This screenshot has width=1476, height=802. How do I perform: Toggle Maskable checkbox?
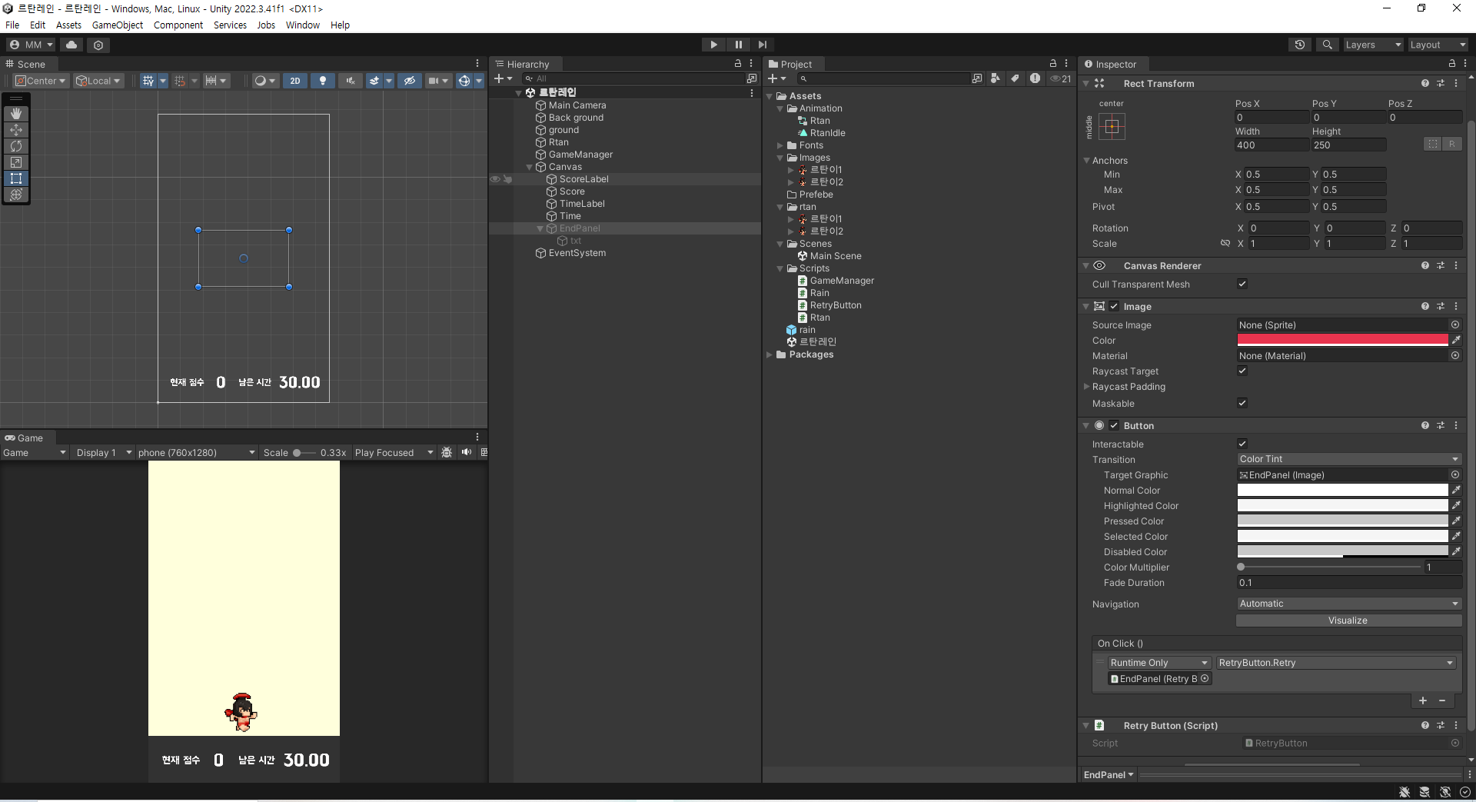click(x=1242, y=403)
